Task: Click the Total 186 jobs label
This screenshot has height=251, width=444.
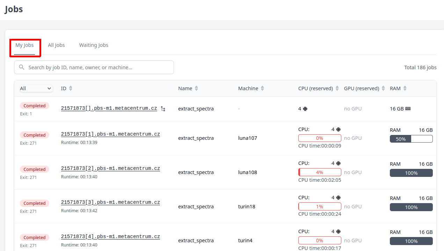Action: [x=420, y=67]
